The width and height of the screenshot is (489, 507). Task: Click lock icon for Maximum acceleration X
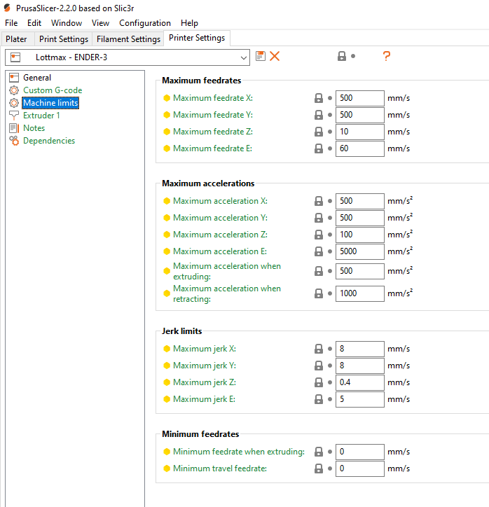click(319, 201)
